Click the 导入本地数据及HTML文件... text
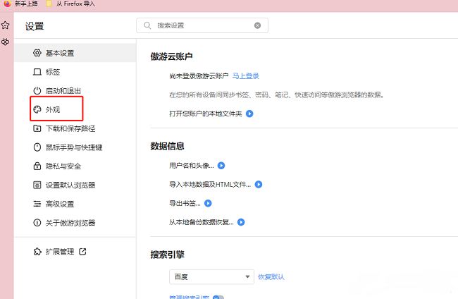Viewport: 458px width, 299px height. click(210, 185)
